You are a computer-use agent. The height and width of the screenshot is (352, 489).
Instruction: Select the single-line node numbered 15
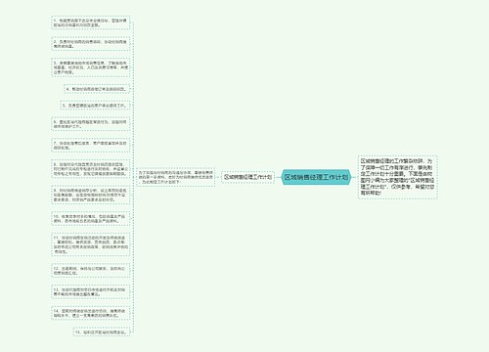click(102, 331)
